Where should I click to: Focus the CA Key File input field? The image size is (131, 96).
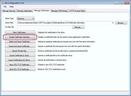pos(44,27)
